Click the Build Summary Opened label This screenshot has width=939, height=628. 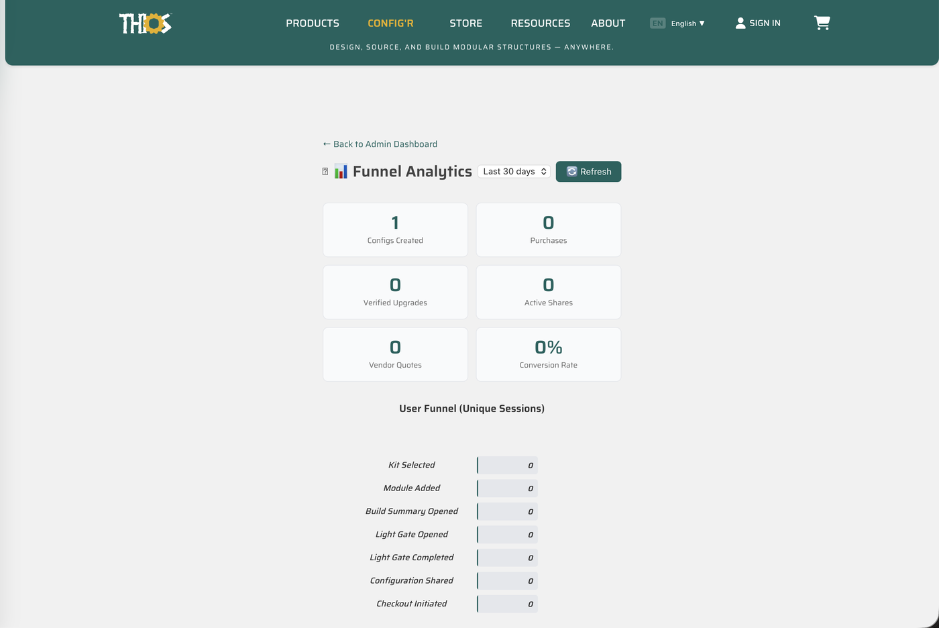[x=412, y=511]
